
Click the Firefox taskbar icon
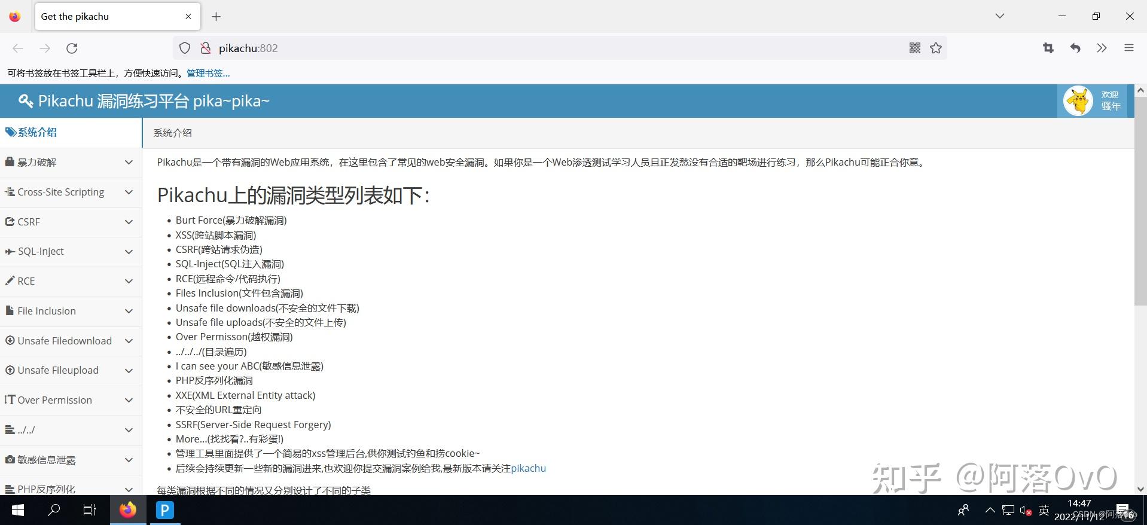[x=127, y=510]
